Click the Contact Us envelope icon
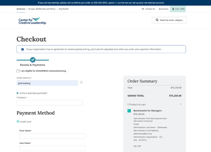The image size is (211, 152). [143, 9]
